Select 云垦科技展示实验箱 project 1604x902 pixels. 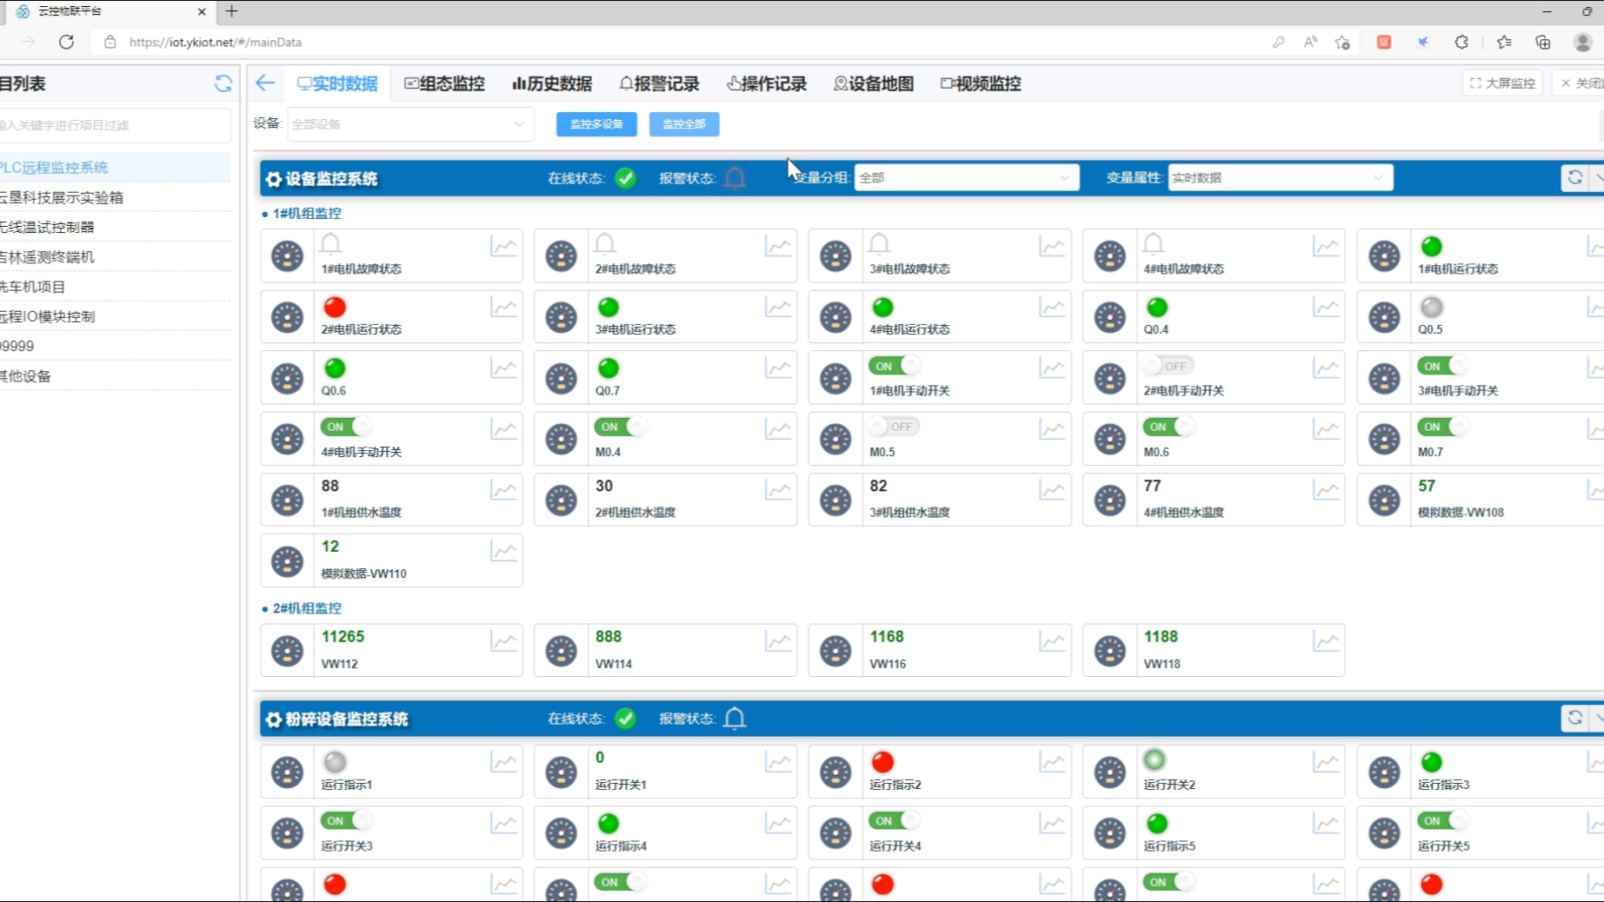click(115, 197)
